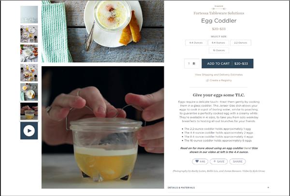Image resolution: width=290 pixels, height=196 pixels.
Task: Like the product with the heart icon
Action: [x=200, y=161]
